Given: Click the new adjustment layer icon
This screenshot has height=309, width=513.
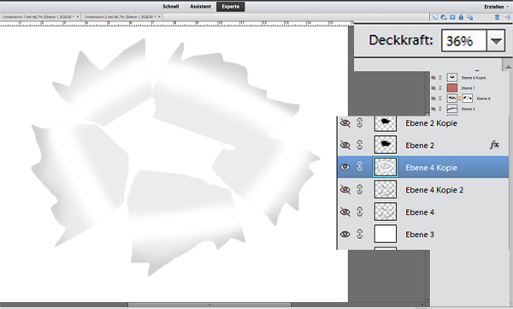Looking at the screenshot, I should tap(444, 17).
